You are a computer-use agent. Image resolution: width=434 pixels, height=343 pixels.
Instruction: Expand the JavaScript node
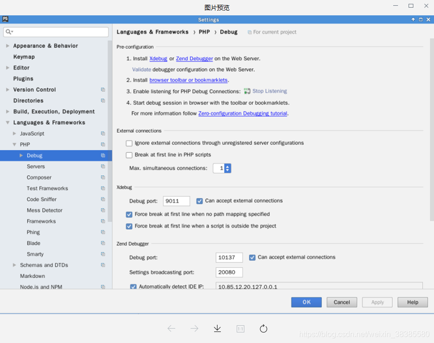(x=14, y=134)
